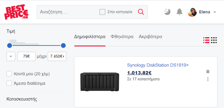The width and height of the screenshot is (224, 108).
Task: Toggle dark mode moon icon
Action: 167,12
